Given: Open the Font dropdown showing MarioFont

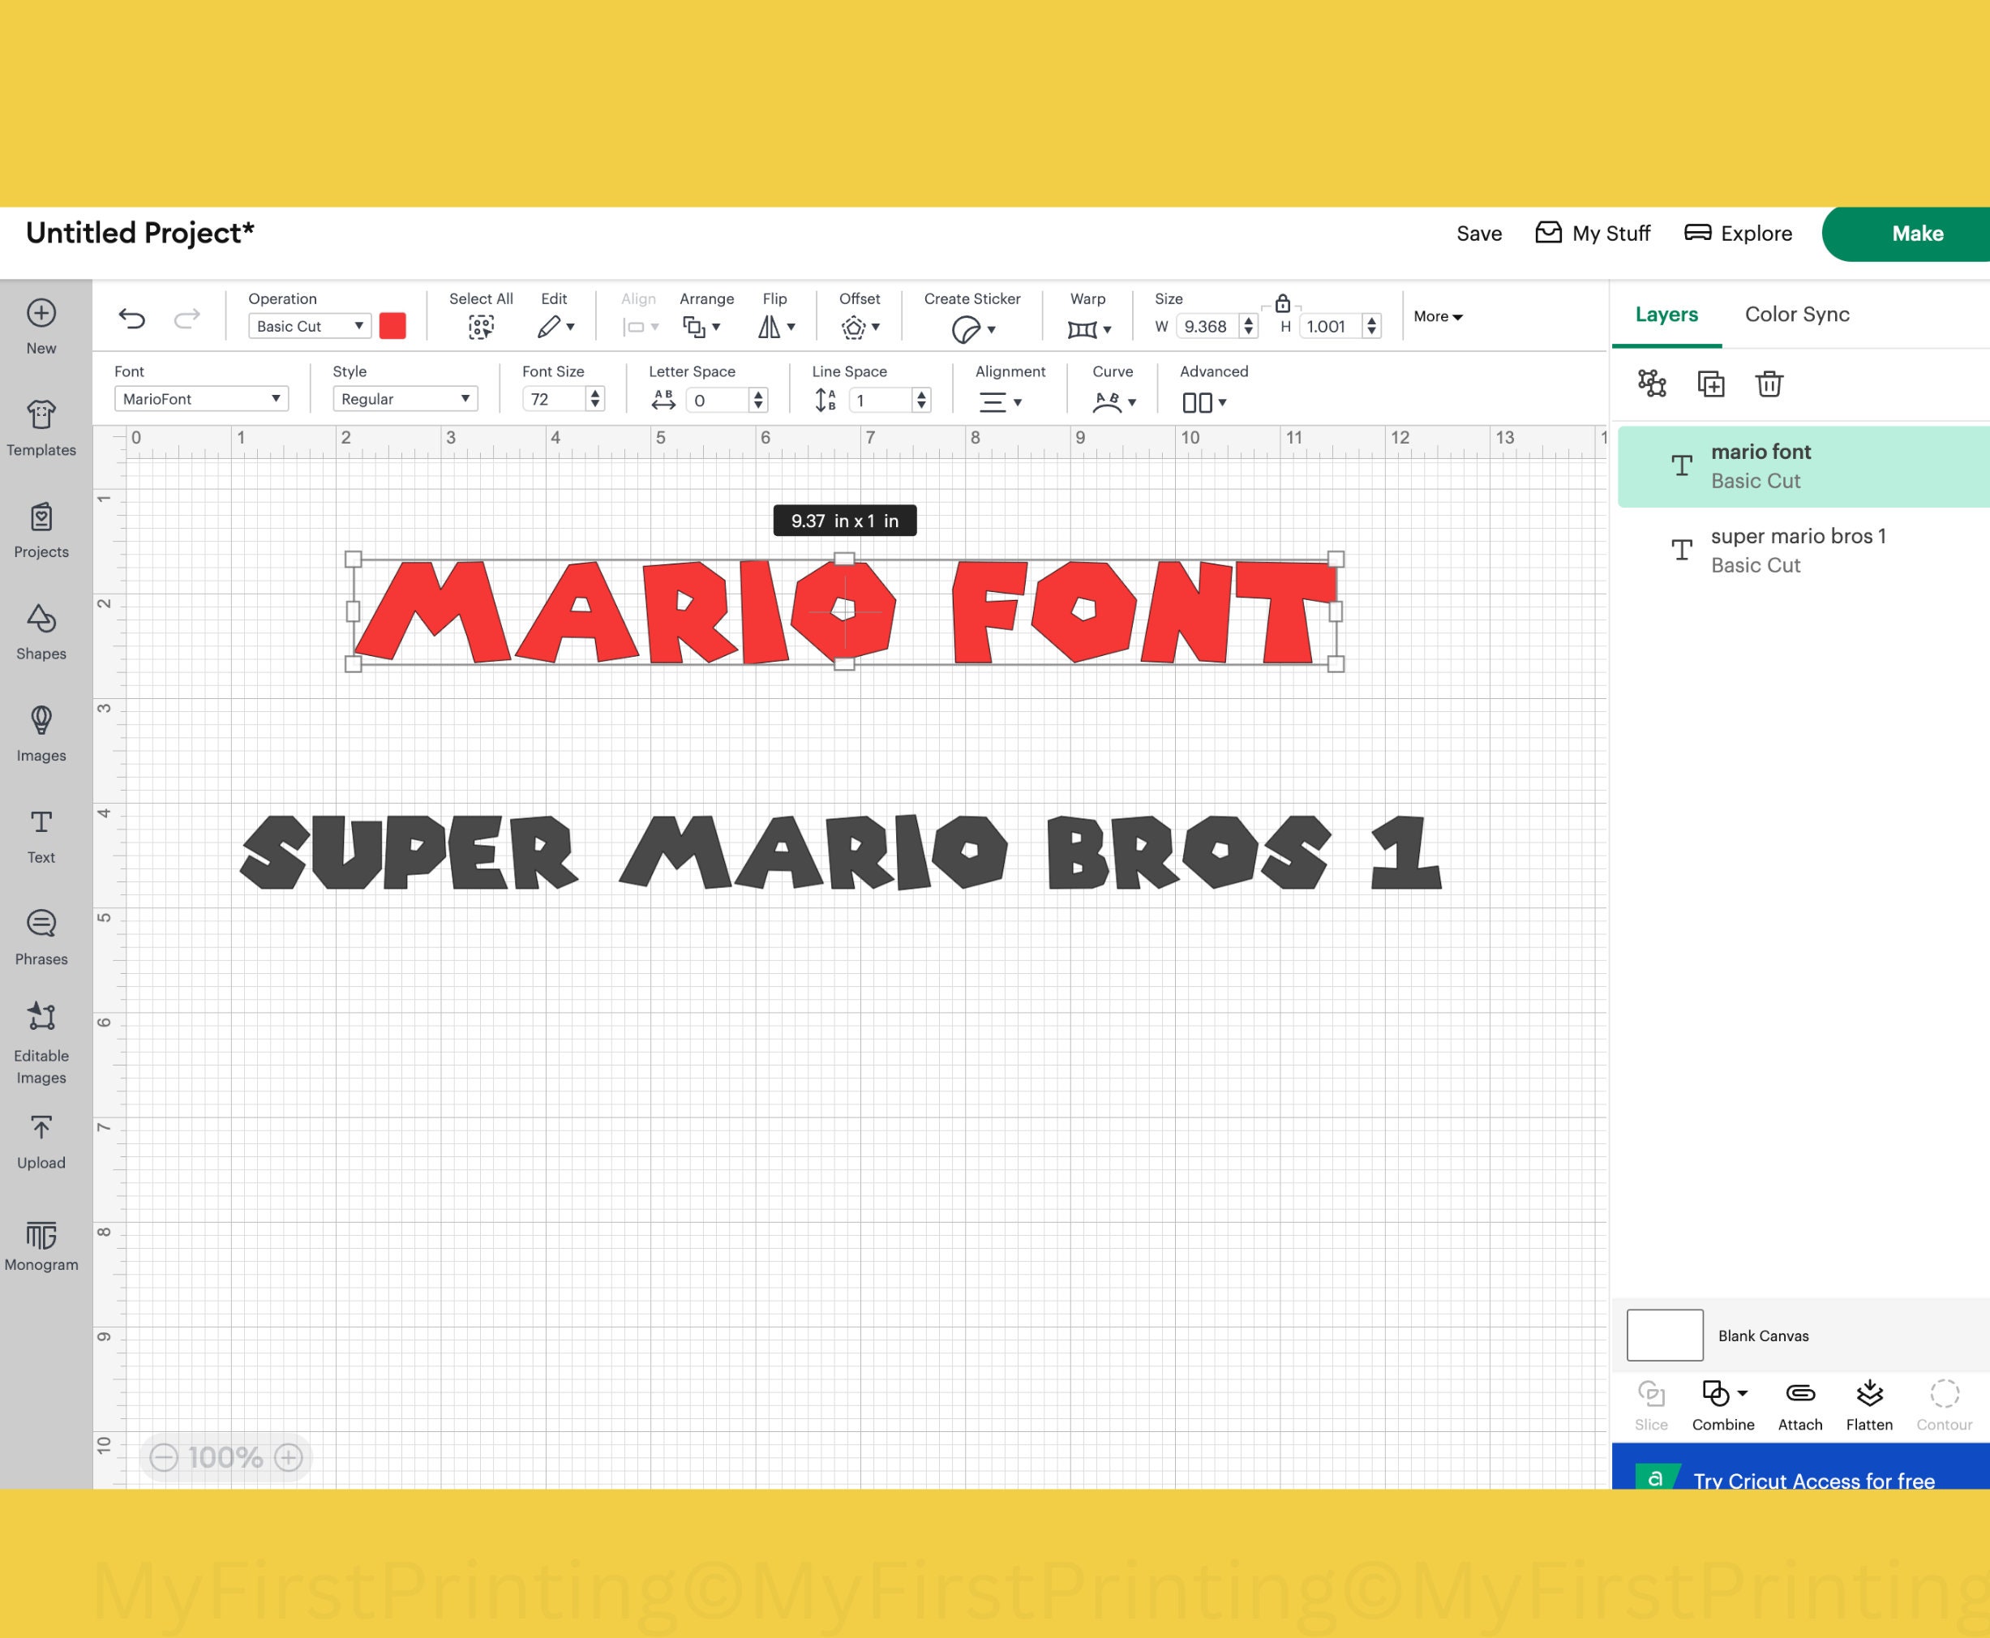Looking at the screenshot, I should 200,398.
